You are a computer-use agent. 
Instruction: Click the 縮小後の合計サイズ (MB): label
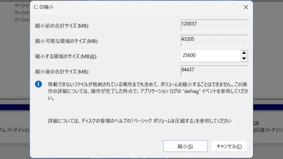[x=62, y=72]
